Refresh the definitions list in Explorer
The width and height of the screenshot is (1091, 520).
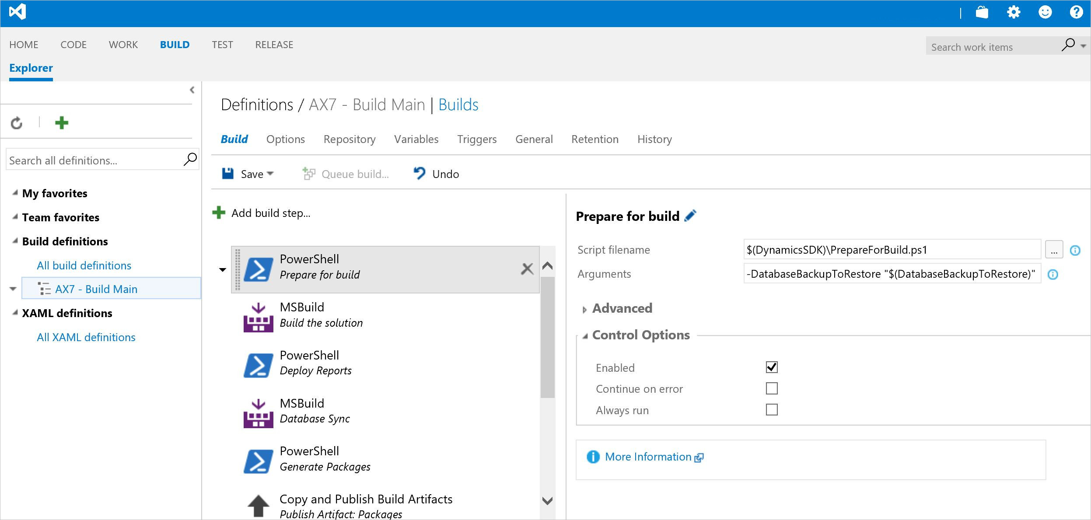pos(17,123)
